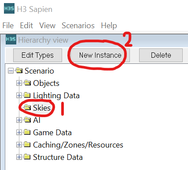Select the AI folder icon
Image resolution: width=188 pixels, height=170 pixels.
[x=27, y=120]
